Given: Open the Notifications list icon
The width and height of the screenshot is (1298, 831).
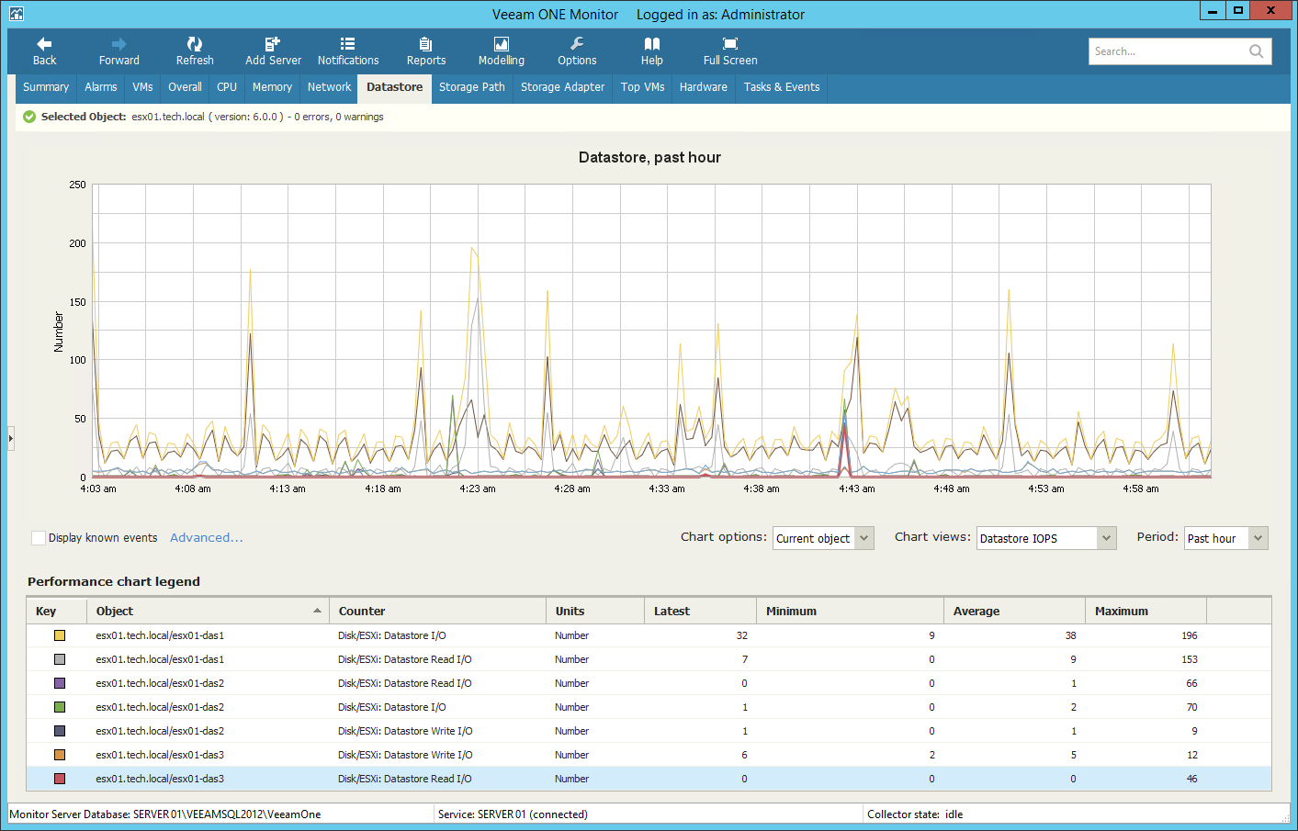Looking at the screenshot, I should [x=347, y=43].
